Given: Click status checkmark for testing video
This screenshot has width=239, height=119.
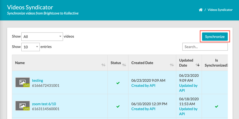Looking at the screenshot, I should click(x=118, y=83).
